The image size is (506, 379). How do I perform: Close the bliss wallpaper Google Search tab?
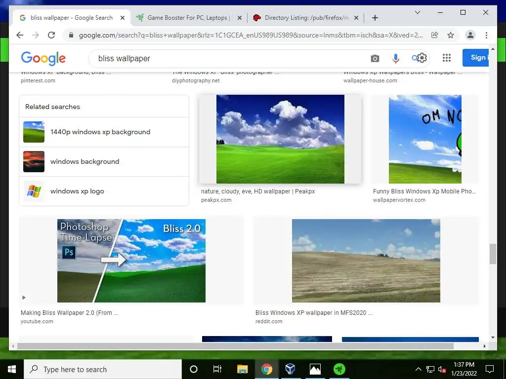[123, 18]
